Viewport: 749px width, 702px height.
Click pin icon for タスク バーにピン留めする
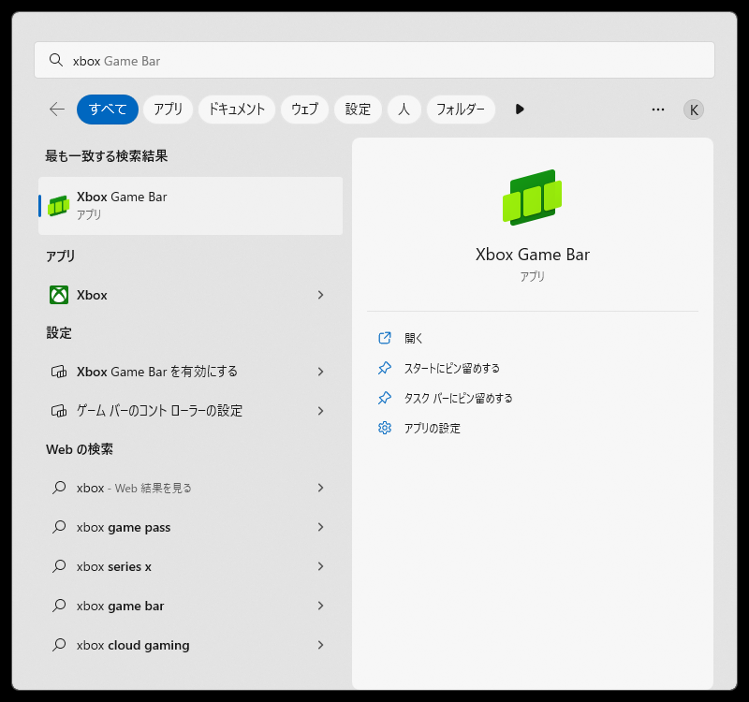coord(385,398)
